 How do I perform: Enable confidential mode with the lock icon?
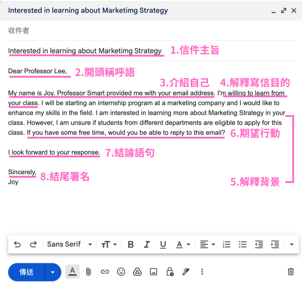170,272
